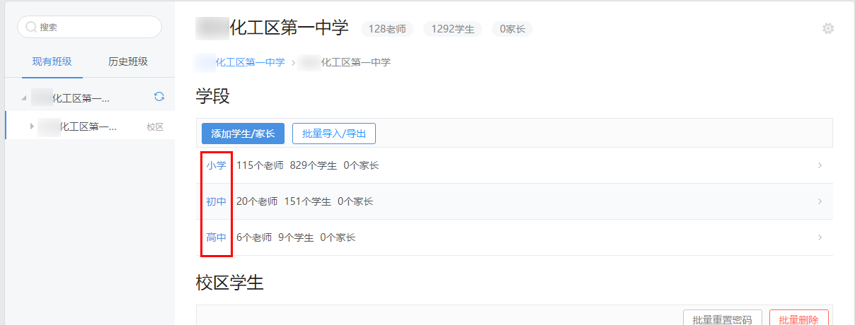The height and width of the screenshot is (325, 855).
Task: Click the first breadcrumb school link
Action: click(248, 62)
